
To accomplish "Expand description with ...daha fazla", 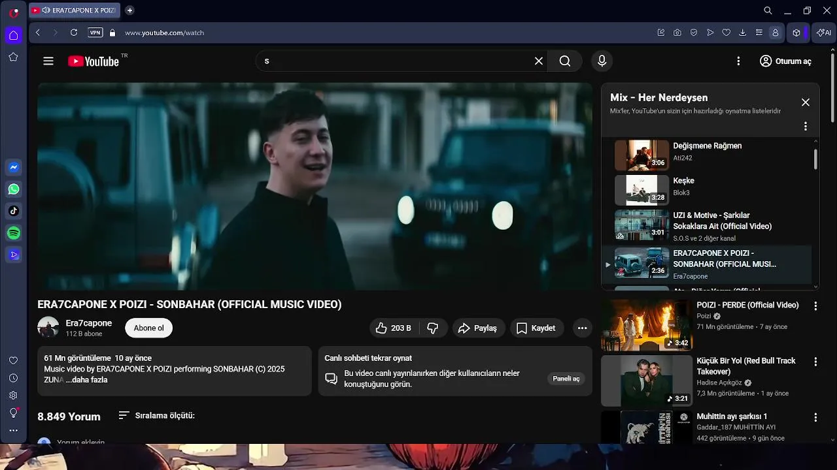I will coord(86,380).
